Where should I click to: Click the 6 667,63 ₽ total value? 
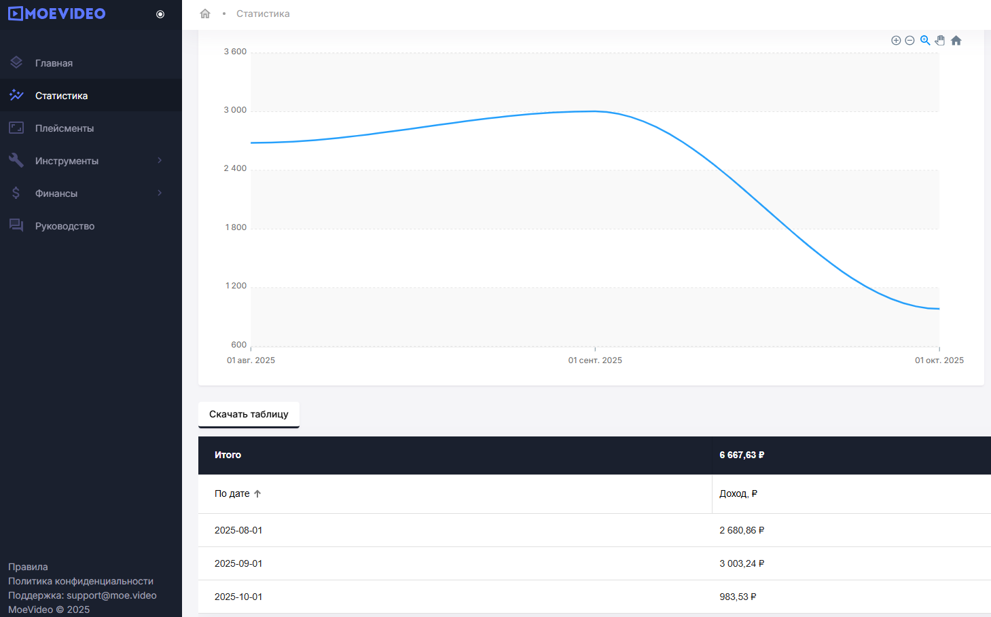click(x=742, y=455)
